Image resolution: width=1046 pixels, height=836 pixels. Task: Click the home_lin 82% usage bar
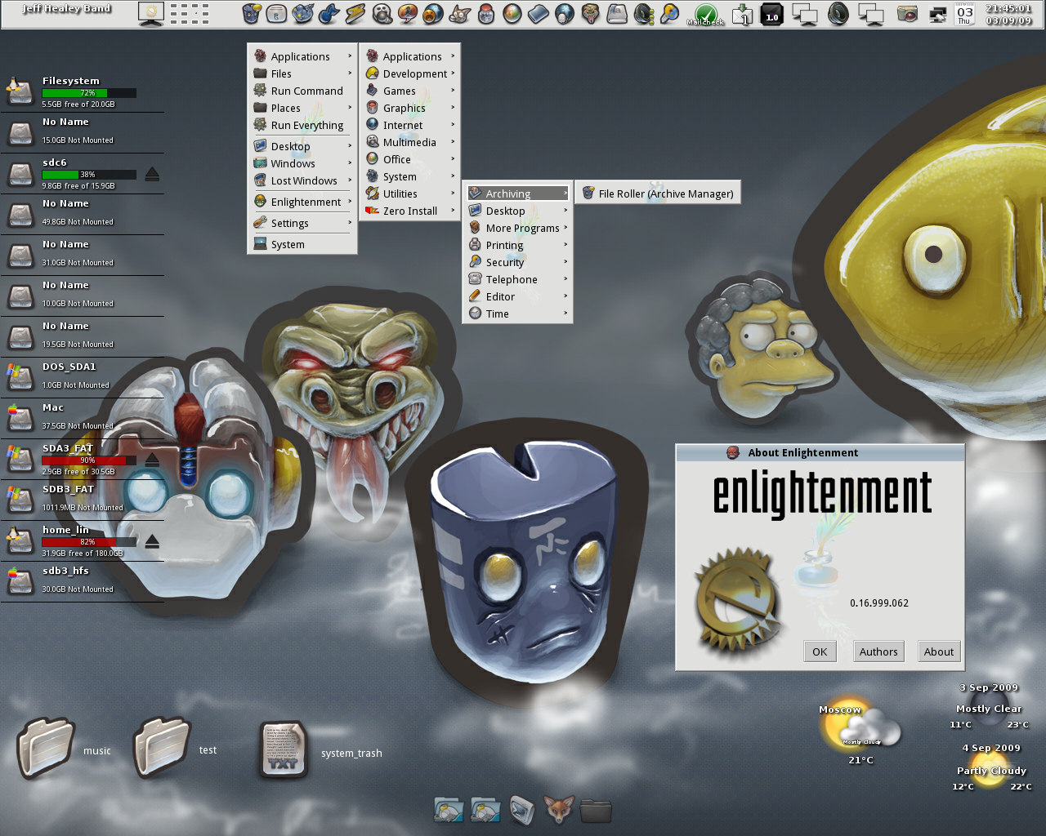[89, 542]
